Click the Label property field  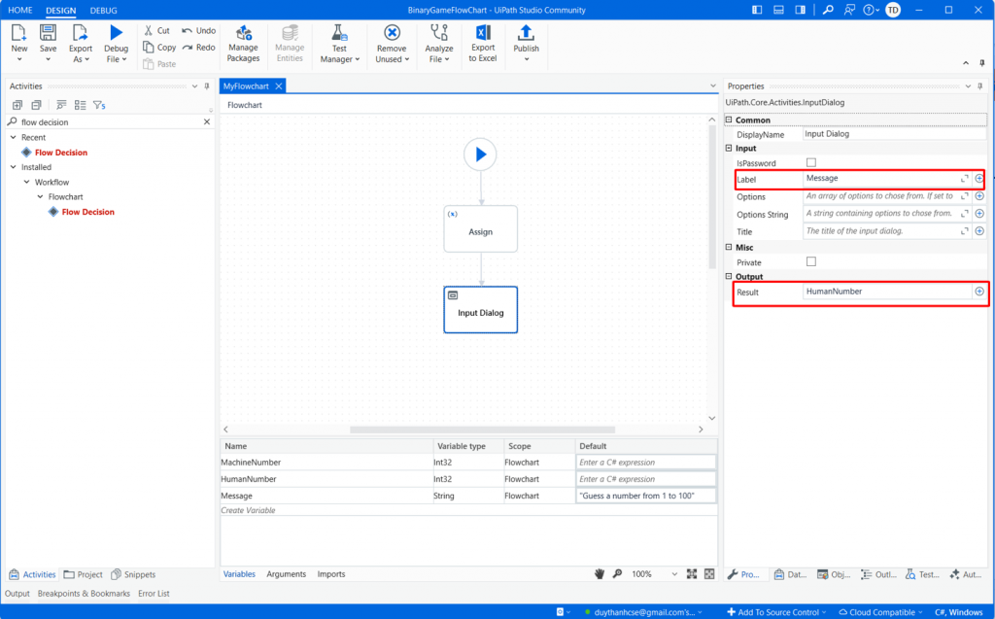point(880,179)
